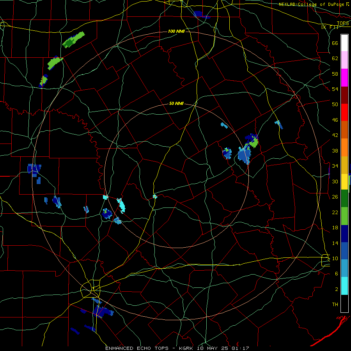The image size is (351, 351).
Task: Click the "TH" threshold legend label
Action: pyautogui.click(x=335, y=305)
